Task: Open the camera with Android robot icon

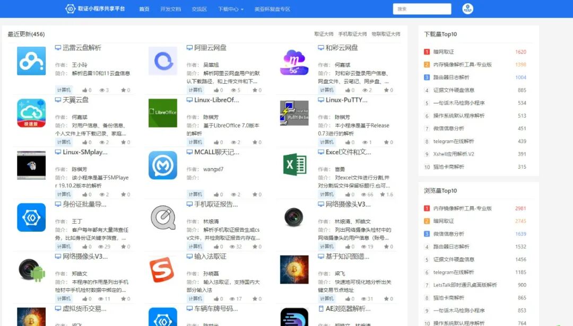Action: pos(31,270)
